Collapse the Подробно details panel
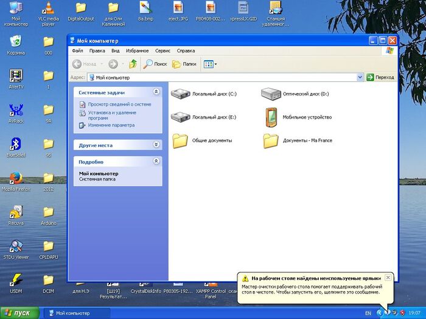Image resolution: width=426 pixels, height=319 pixels. click(x=156, y=162)
